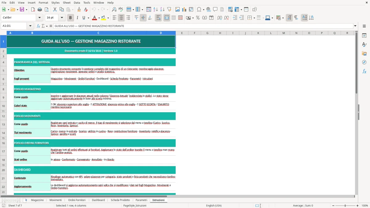Apply the yellow background color
Screen dimensions: 370x208
tap(103, 18)
